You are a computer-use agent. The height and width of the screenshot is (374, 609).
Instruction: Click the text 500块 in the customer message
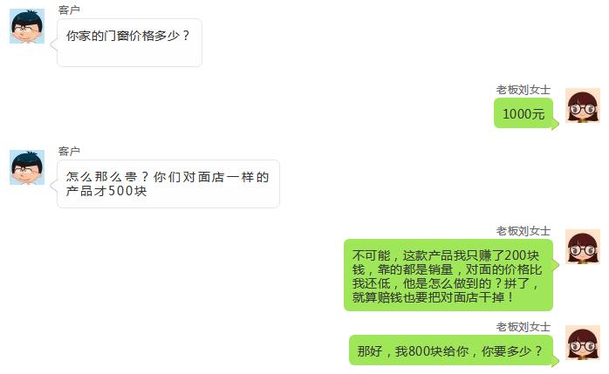[x=127, y=191]
